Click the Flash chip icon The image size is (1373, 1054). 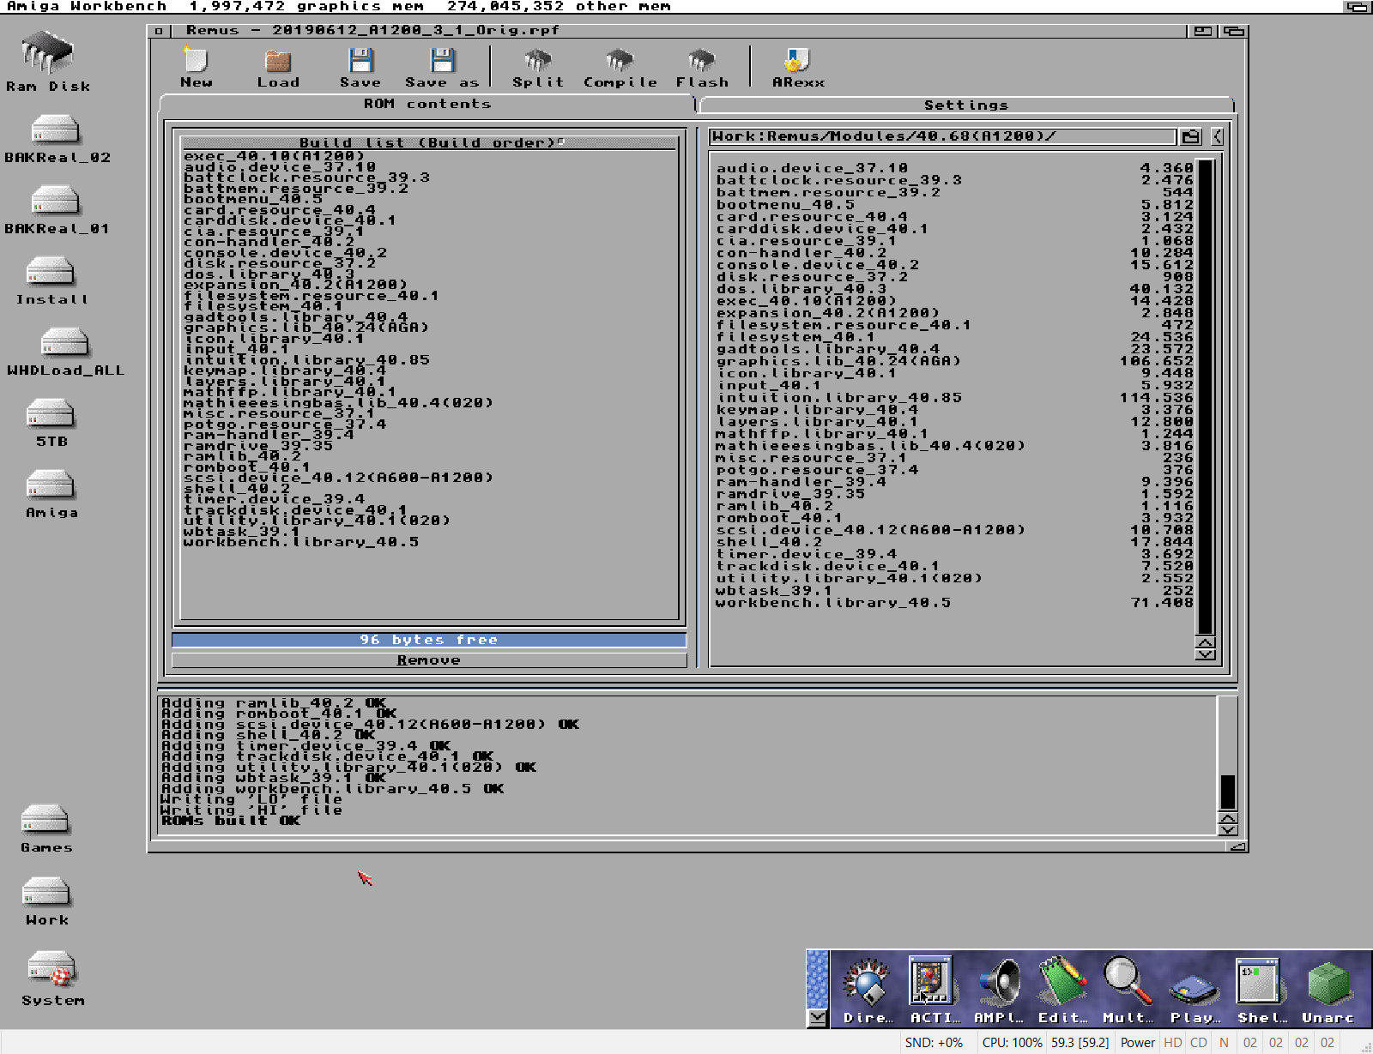[x=702, y=68]
